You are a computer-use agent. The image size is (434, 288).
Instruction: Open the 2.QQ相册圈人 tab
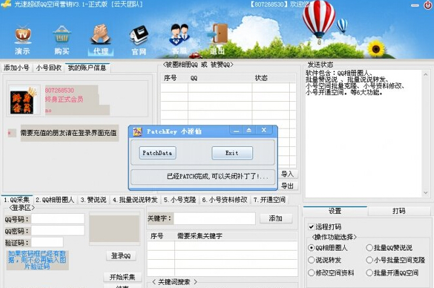(55, 199)
